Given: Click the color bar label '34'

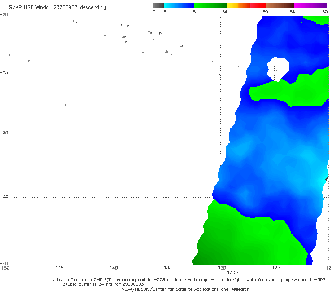Looking at the screenshot, I should 225,12.
